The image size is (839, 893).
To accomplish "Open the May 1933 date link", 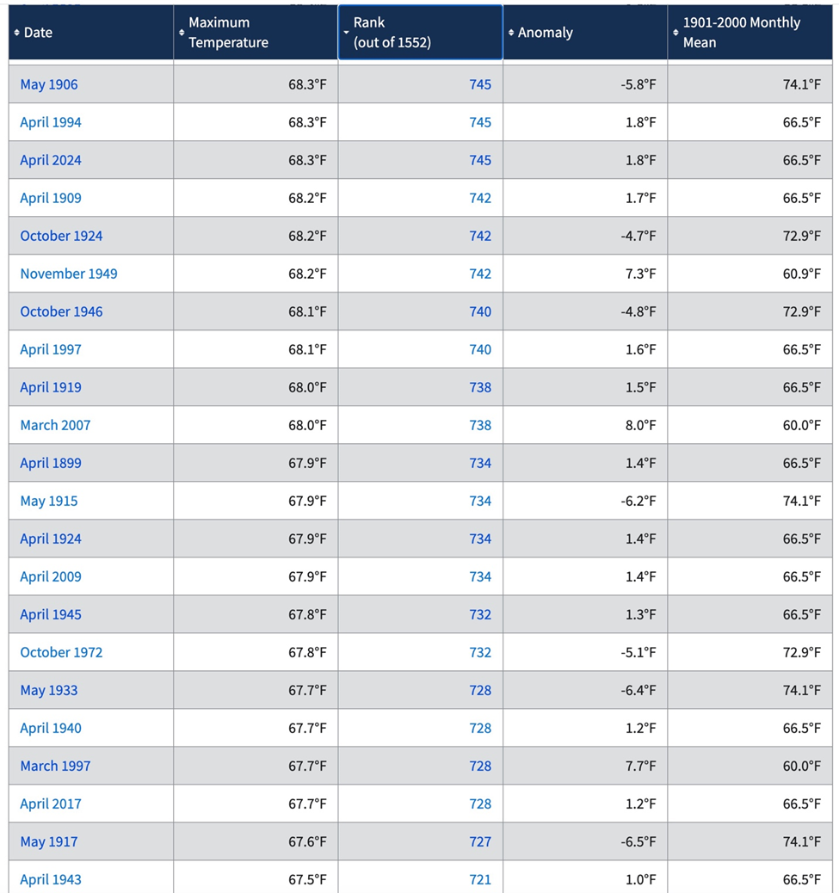I will (49, 690).
